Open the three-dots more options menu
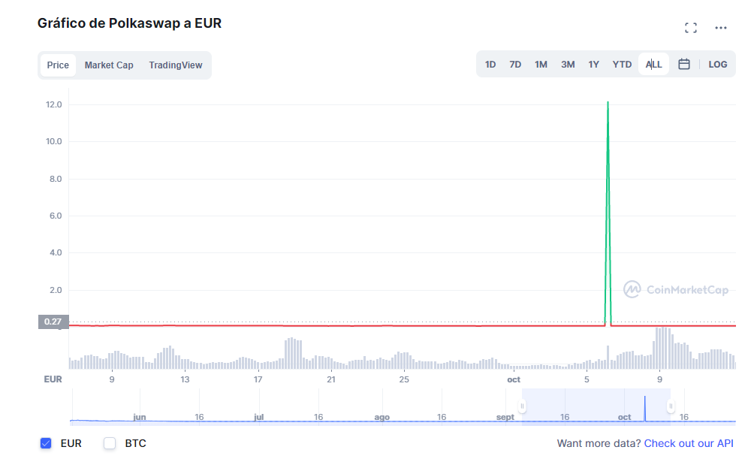The height and width of the screenshot is (459, 751). click(721, 28)
